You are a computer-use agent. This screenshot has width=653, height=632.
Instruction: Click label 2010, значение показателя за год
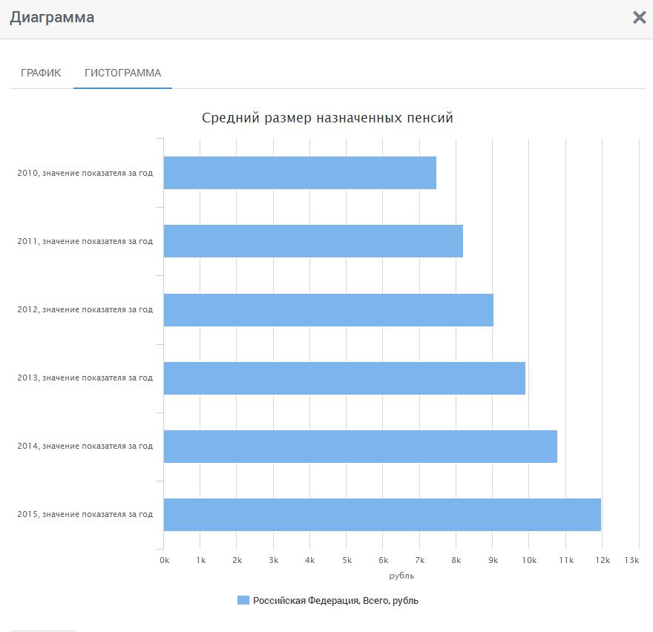pos(85,173)
